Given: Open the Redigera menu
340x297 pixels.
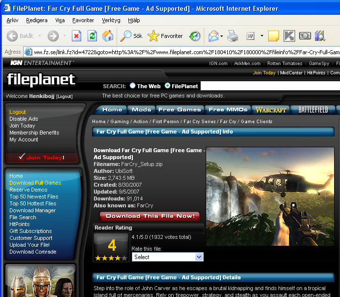Looking at the screenshot, I should [x=36, y=20].
